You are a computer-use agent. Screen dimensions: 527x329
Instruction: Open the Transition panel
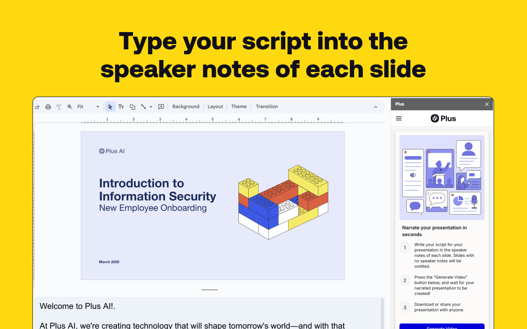[x=267, y=107]
